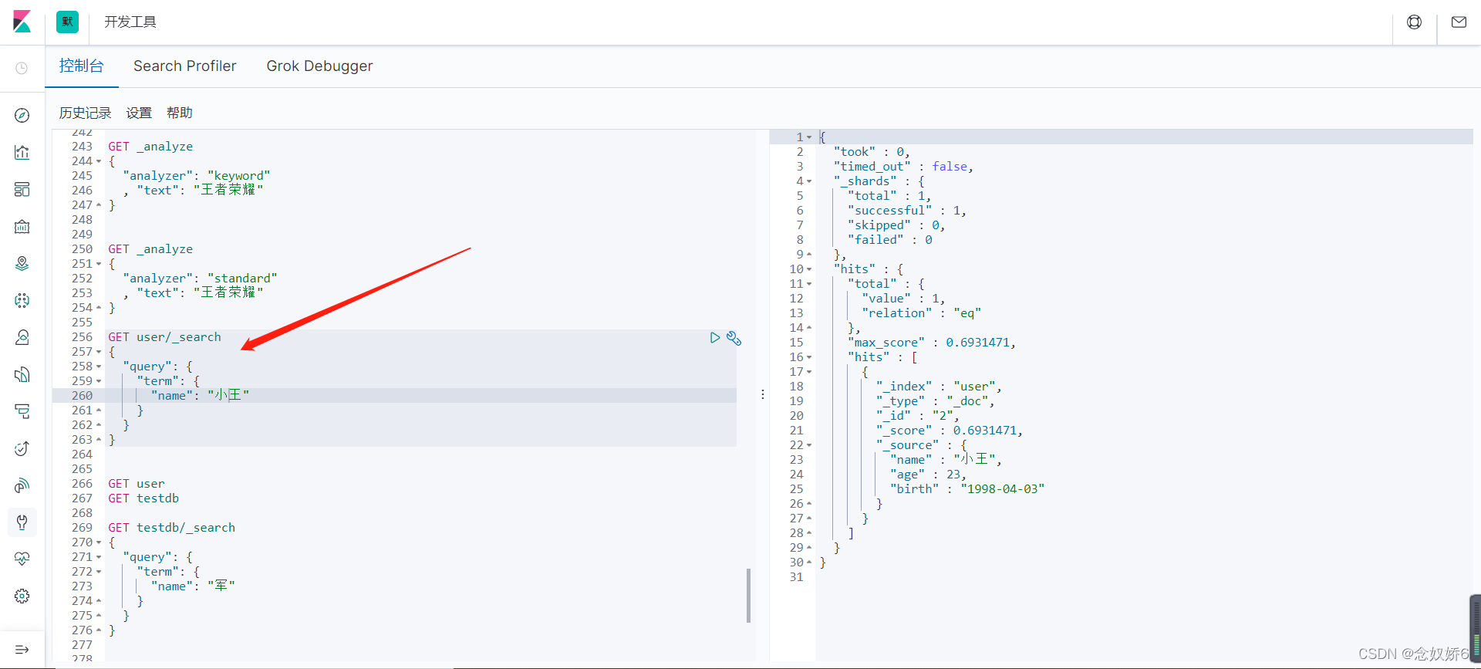The height and width of the screenshot is (669, 1481).
Task: Fold the query object at editor line 271
Action: (99, 557)
